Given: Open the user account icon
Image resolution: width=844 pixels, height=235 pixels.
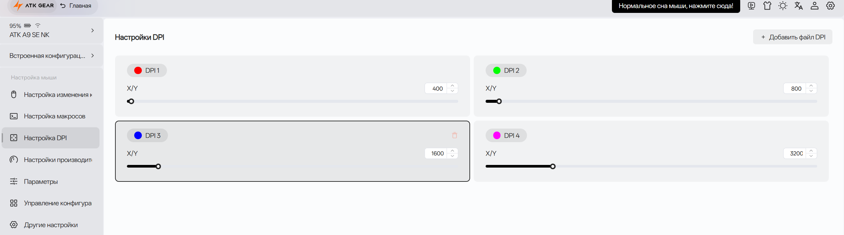Looking at the screenshot, I should point(815,6).
